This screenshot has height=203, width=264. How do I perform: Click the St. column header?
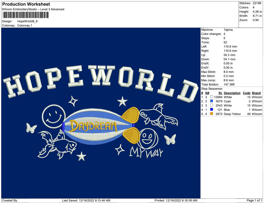pyautogui.click(x=220, y=93)
